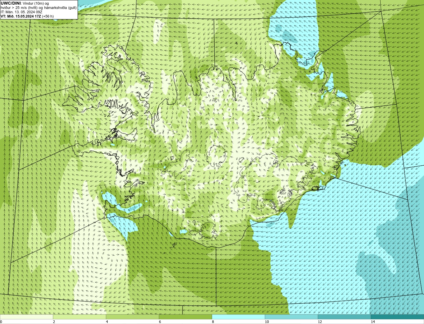Click the valid time "VT: Mið. 15.05.2024 17Z (+56 h)"
424x324 pixels.
[27, 16]
